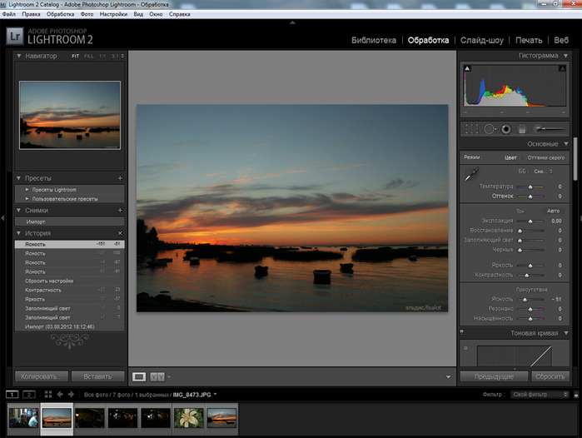The image size is (582, 438).
Task: Switch treatment mode to Оттенки серого
Action: tap(546, 157)
